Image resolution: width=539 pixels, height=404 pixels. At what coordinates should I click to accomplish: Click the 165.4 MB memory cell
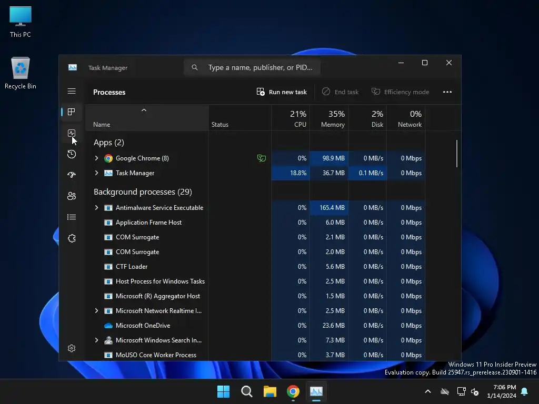[x=329, y=207]
